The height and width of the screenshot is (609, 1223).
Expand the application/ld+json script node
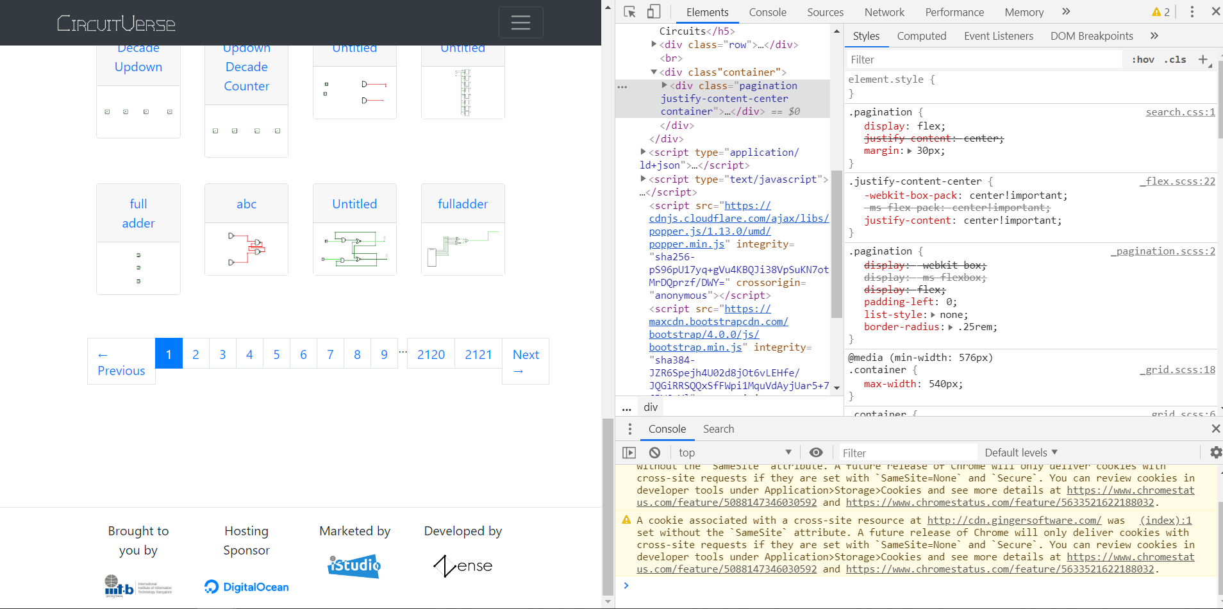644,152
